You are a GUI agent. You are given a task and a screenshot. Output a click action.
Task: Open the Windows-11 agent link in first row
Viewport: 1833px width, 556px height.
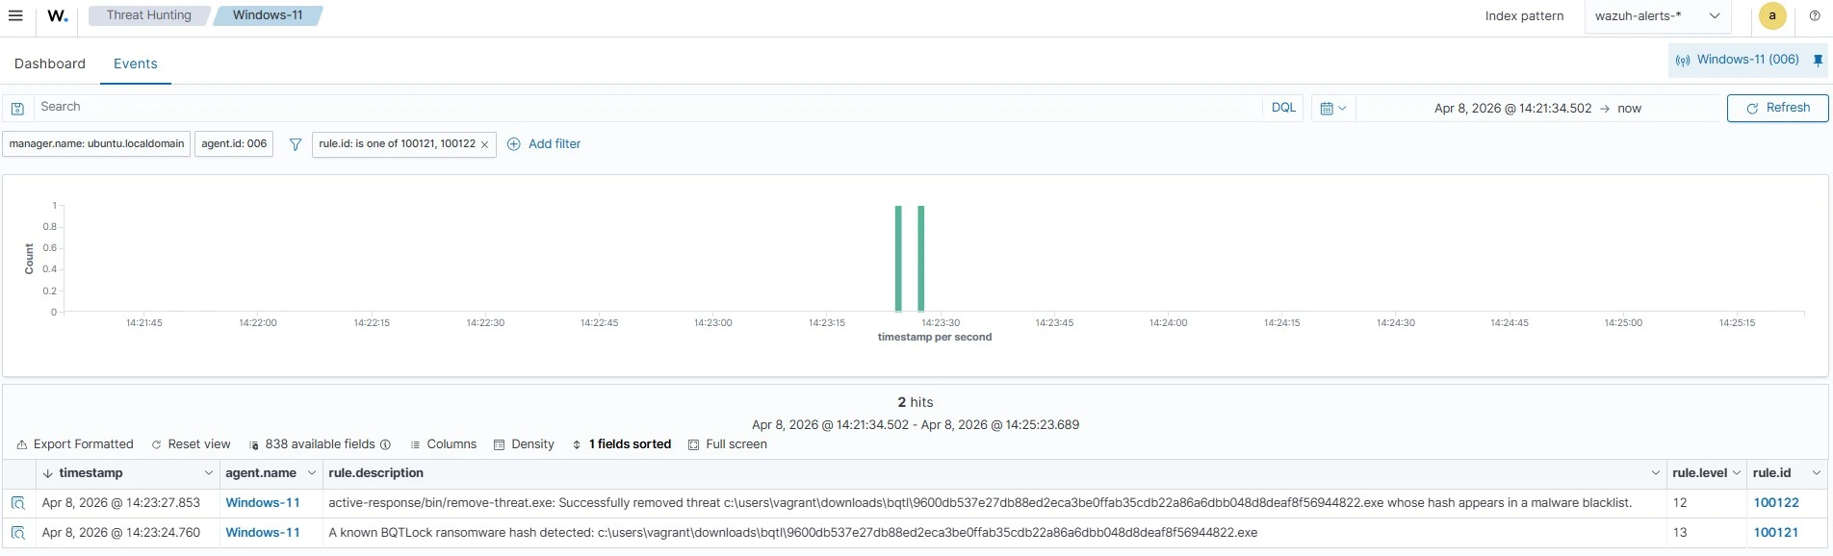click(263, 503)
